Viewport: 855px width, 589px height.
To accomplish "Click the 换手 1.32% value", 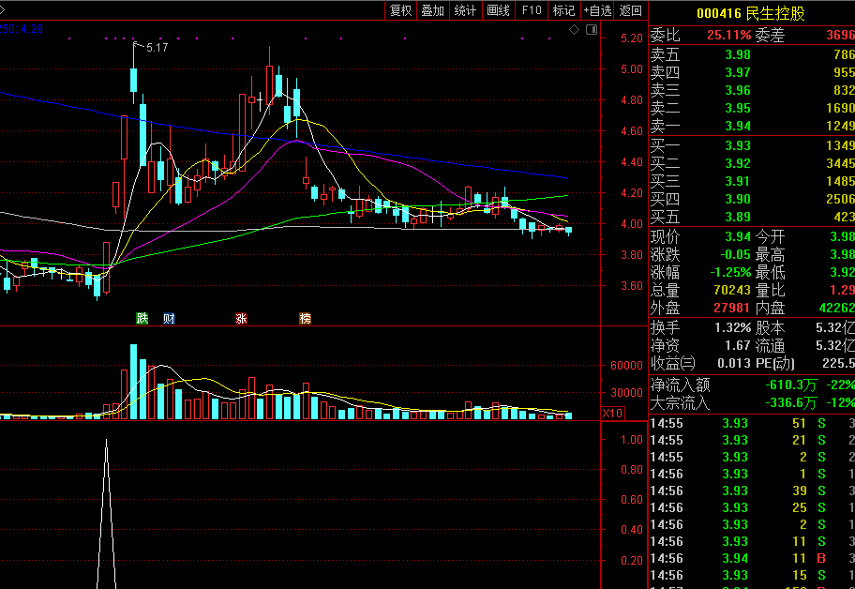I will pyautogui.click(x=733, y=328).
